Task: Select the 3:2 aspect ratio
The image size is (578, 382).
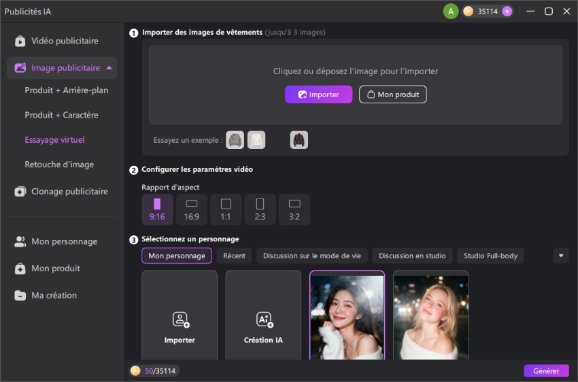Action: coord(294,209)
